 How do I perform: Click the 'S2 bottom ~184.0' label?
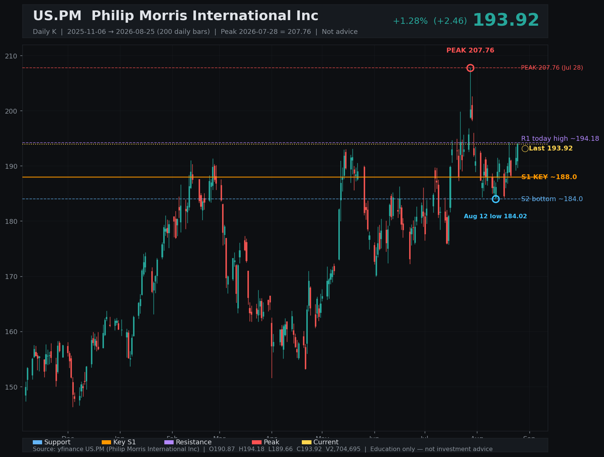(x=552, y=199)
